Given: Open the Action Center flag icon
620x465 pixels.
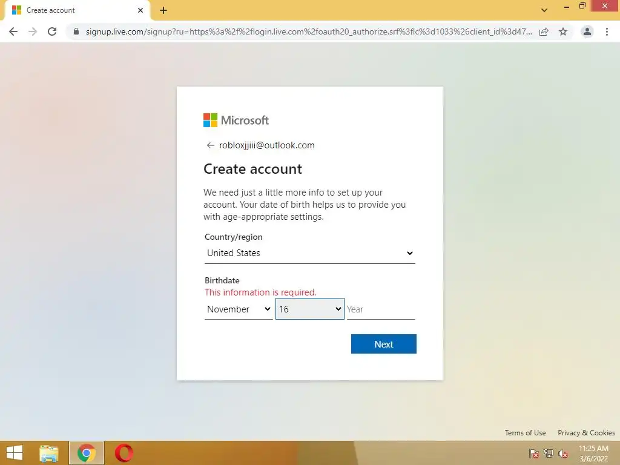Looking at the screenshot, I should 534,453.
